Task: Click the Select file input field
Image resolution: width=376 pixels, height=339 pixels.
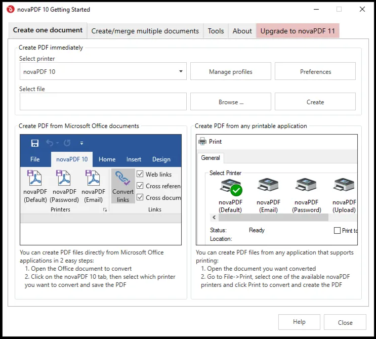Action: tap(103, 102)
